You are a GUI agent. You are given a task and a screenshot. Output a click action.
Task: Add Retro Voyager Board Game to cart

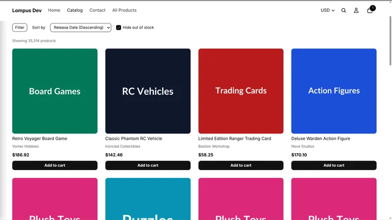click(x=55, y=165)
